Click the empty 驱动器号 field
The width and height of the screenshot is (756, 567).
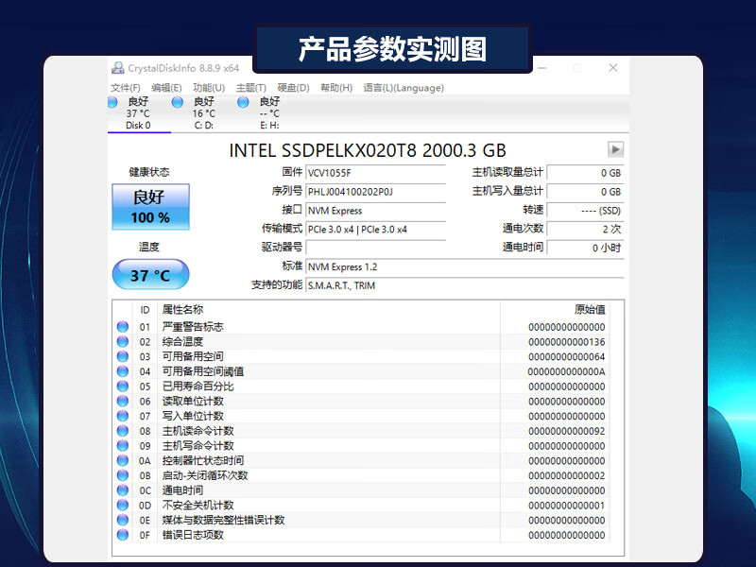coord(375,248)
